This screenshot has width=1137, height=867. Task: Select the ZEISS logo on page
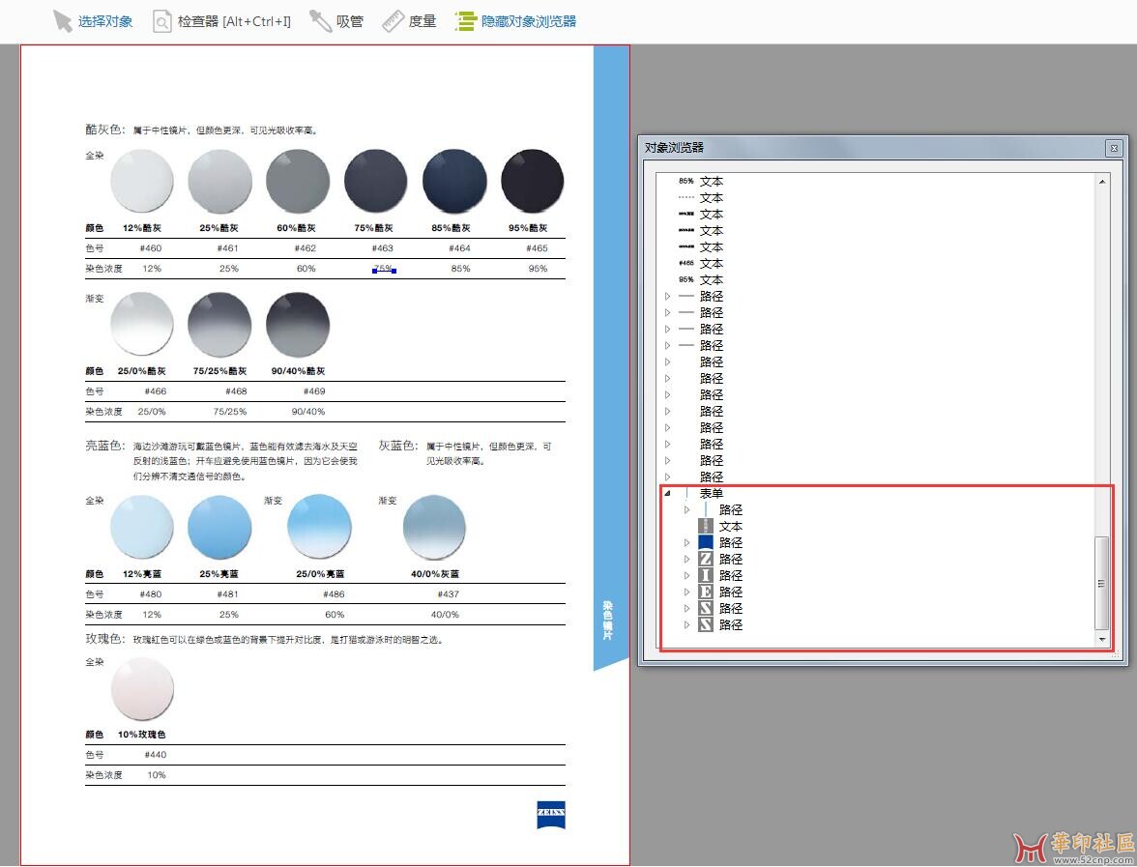click(x=551, y=815)
